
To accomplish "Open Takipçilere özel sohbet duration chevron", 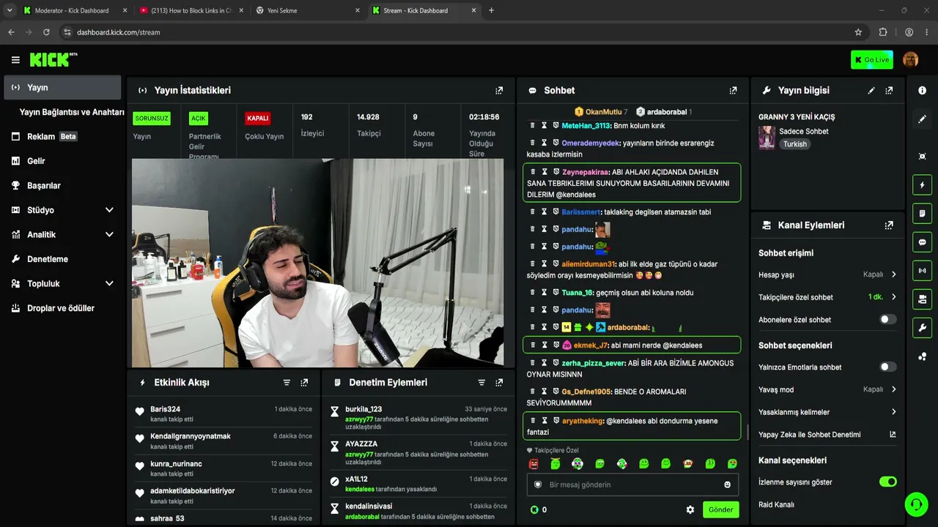I will tap(893, 298).
